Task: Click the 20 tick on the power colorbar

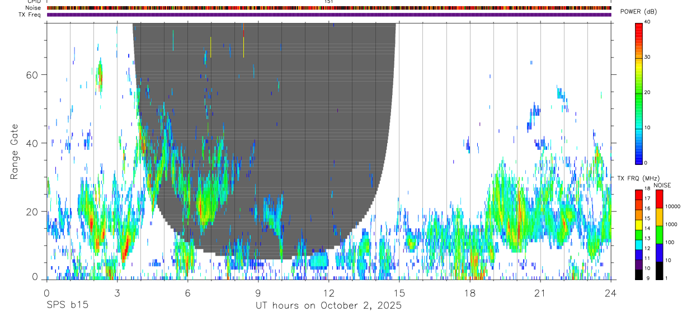Action: coord(648,92)
